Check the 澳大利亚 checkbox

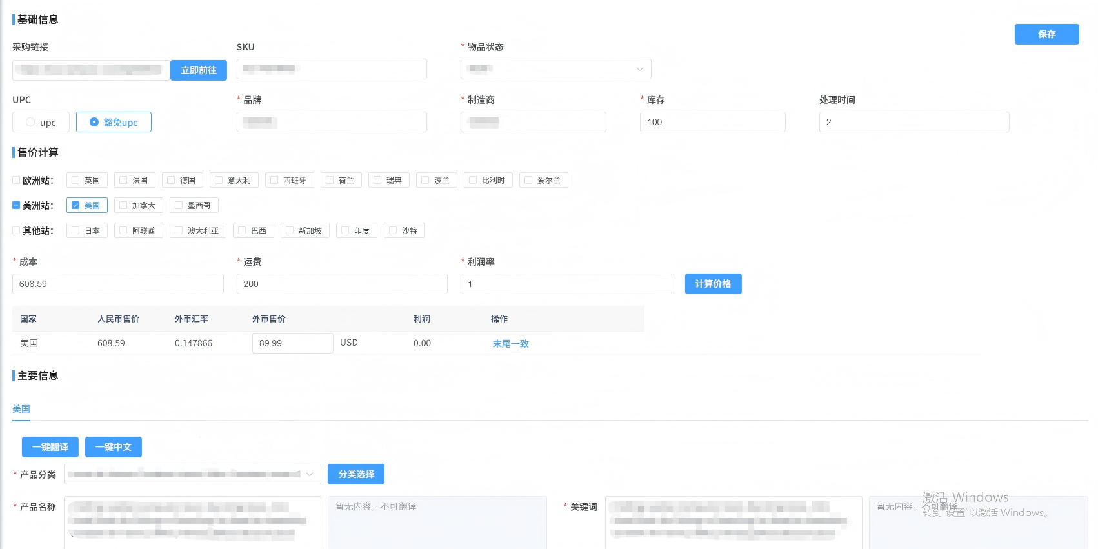click(179, 231)
